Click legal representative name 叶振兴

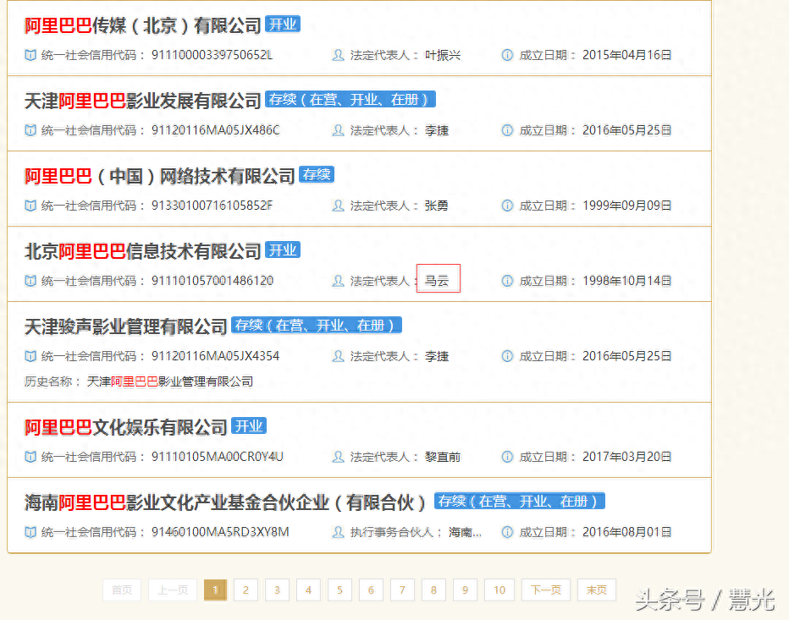(x=443, y=55)
